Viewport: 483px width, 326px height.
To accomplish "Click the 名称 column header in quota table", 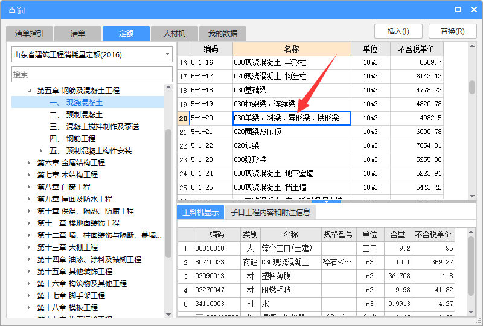I will 292,49.
